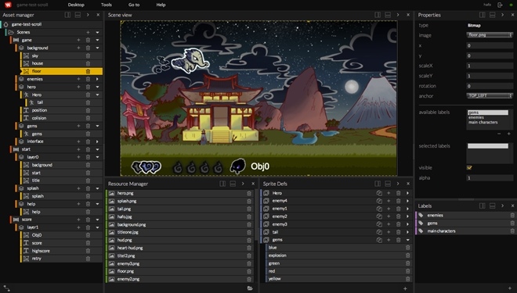Collapse the gems sprite def animations
517x293 pixels.
408,240
